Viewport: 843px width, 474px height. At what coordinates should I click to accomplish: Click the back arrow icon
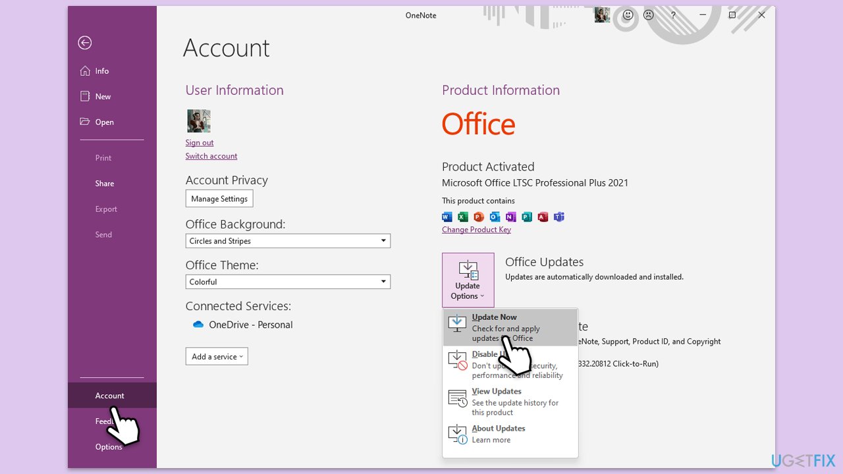[x=85, y=43]
